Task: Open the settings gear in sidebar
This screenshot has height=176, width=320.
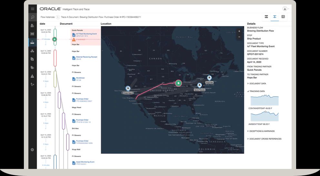Action: [32, 150]
